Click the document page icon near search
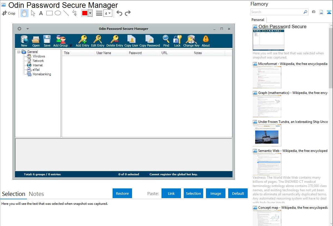333x226 pixels. point(321,12)
